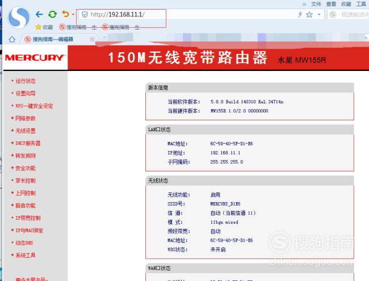Open dropdown arrow beside undo icon
This screenshot has width=369, height=281.
73,14
